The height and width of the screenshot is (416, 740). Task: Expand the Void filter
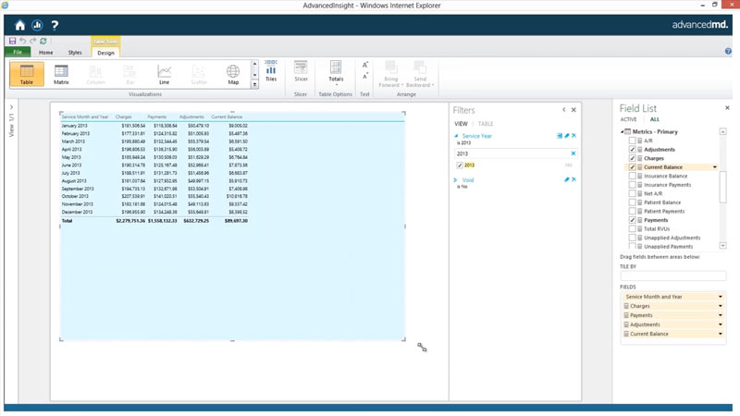click(455, 180)
